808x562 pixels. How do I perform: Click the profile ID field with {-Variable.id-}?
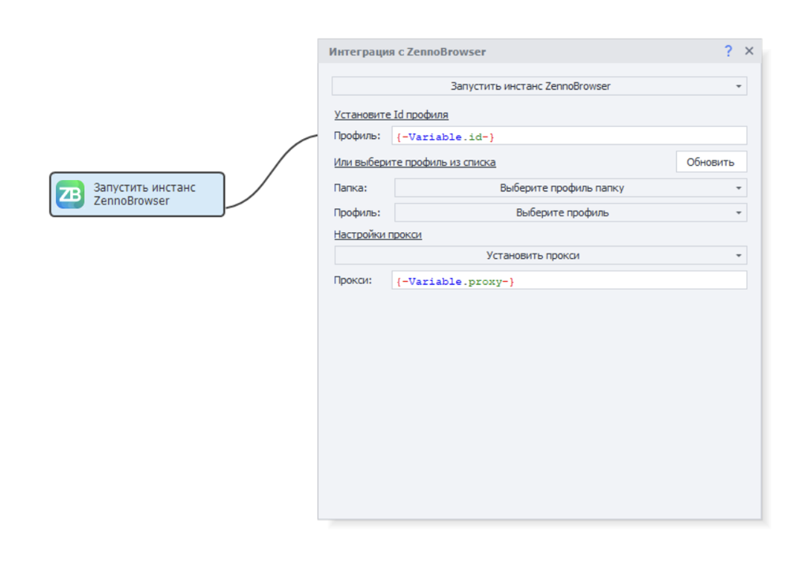coord(568,136)
